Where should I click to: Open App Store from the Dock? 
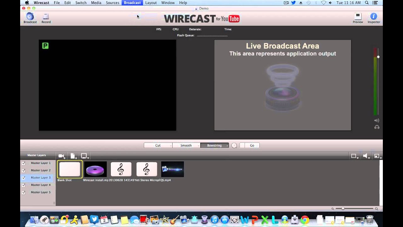coord(224,220)
